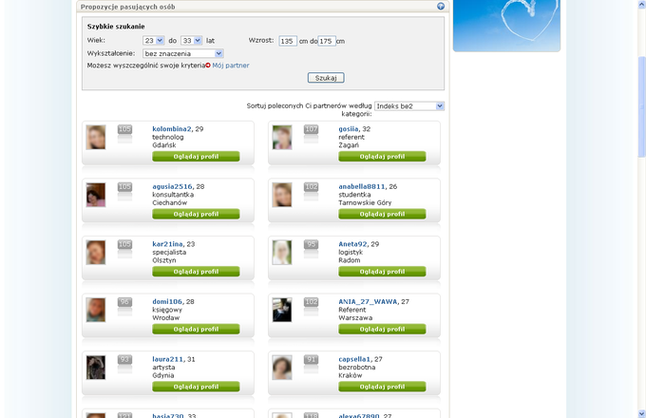This screenshot has height=418, width=646.
Task: Click the Szybkie szukanie heading text
Action: (116, 27)
